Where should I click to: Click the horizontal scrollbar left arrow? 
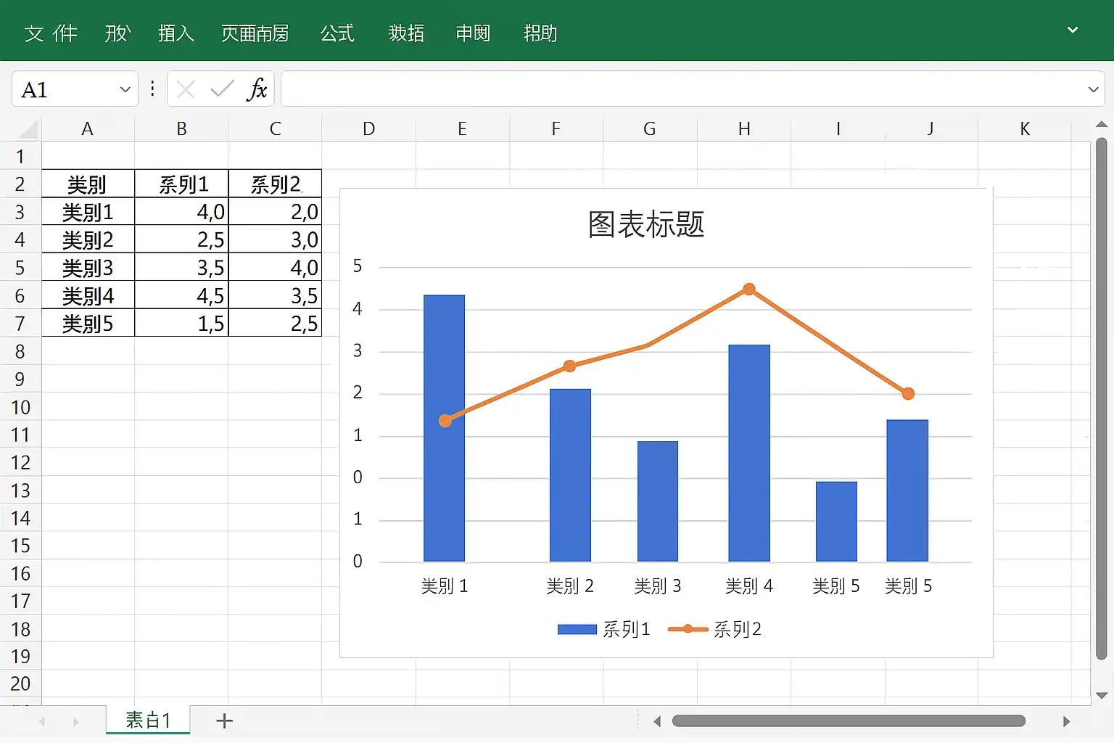click(x=657, y=721)
